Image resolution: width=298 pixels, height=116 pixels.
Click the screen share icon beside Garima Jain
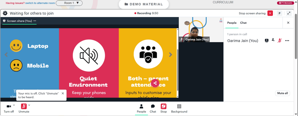tap(267, 40)
